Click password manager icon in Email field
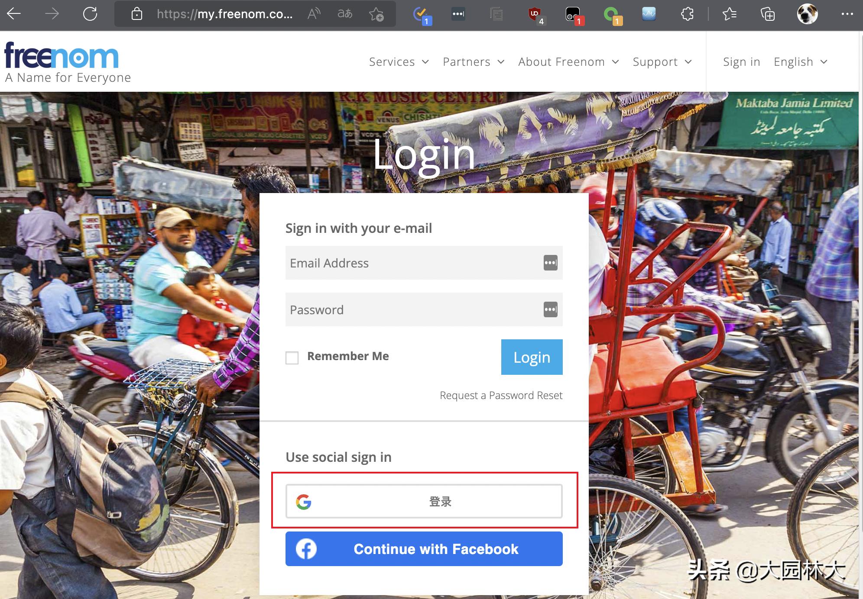Viewport: 863px width, 599px height. coord(550,263)
